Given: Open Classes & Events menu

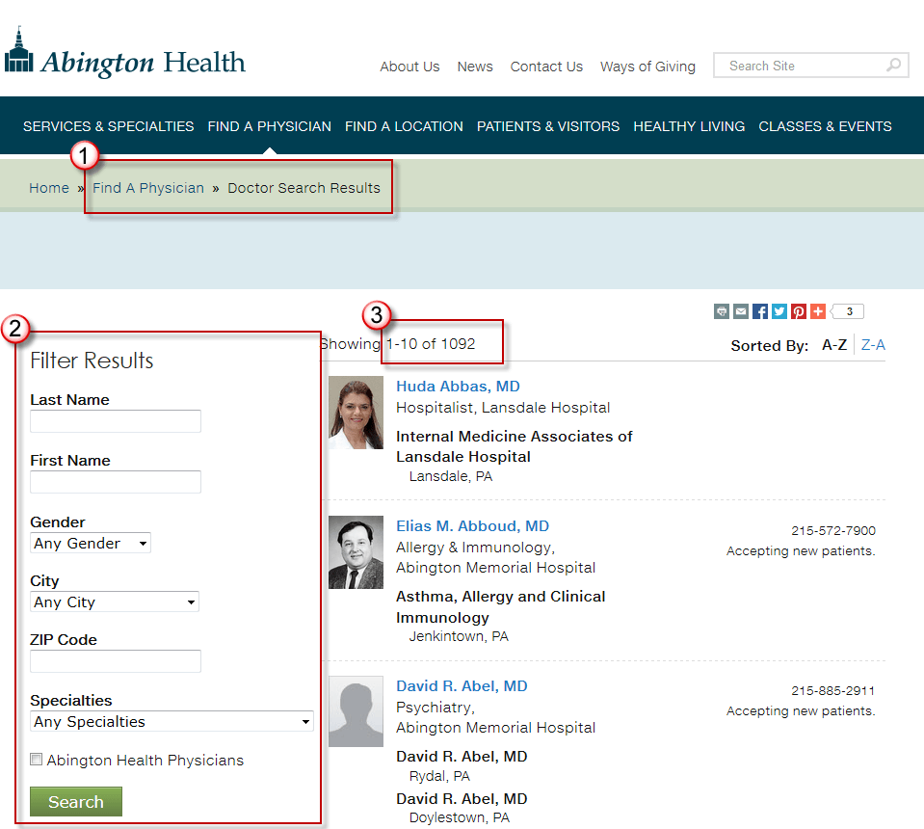Looking at the screenshot, I should click(x=825, y=126).
